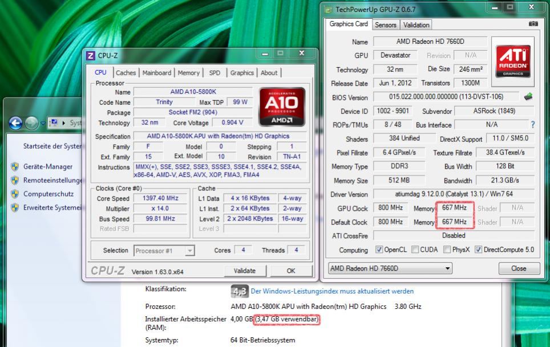Click the GPU-Z screenshot camera icon

(x=533, y=24)
